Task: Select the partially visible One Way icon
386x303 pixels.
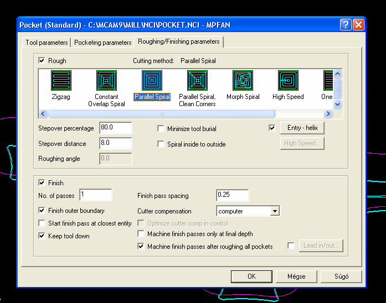Action: [328, 80]
